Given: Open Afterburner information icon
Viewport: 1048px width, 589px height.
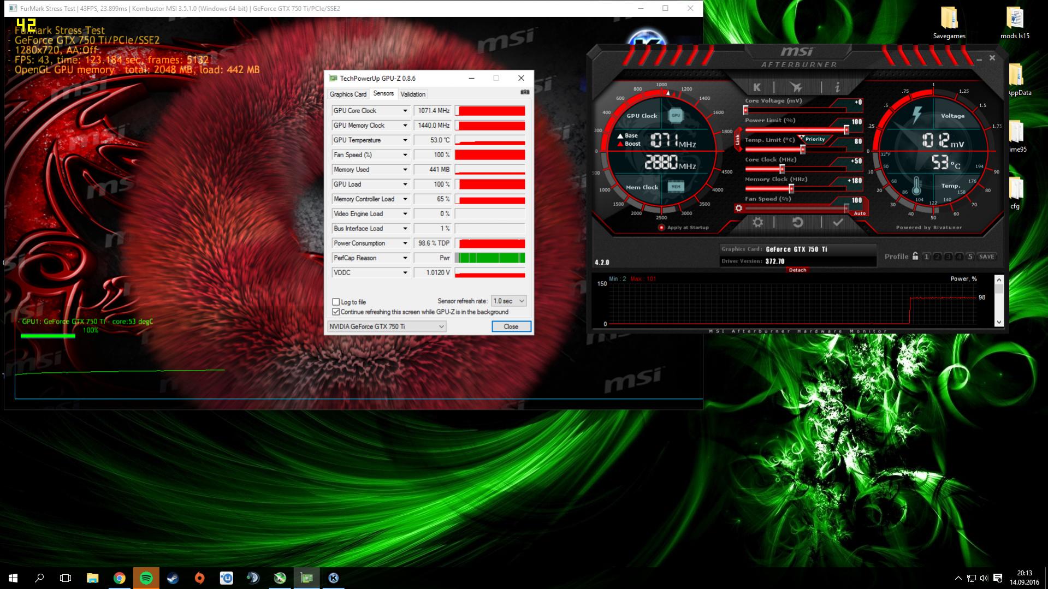Looking at the screenshot, I should click(x=837, y=87).
